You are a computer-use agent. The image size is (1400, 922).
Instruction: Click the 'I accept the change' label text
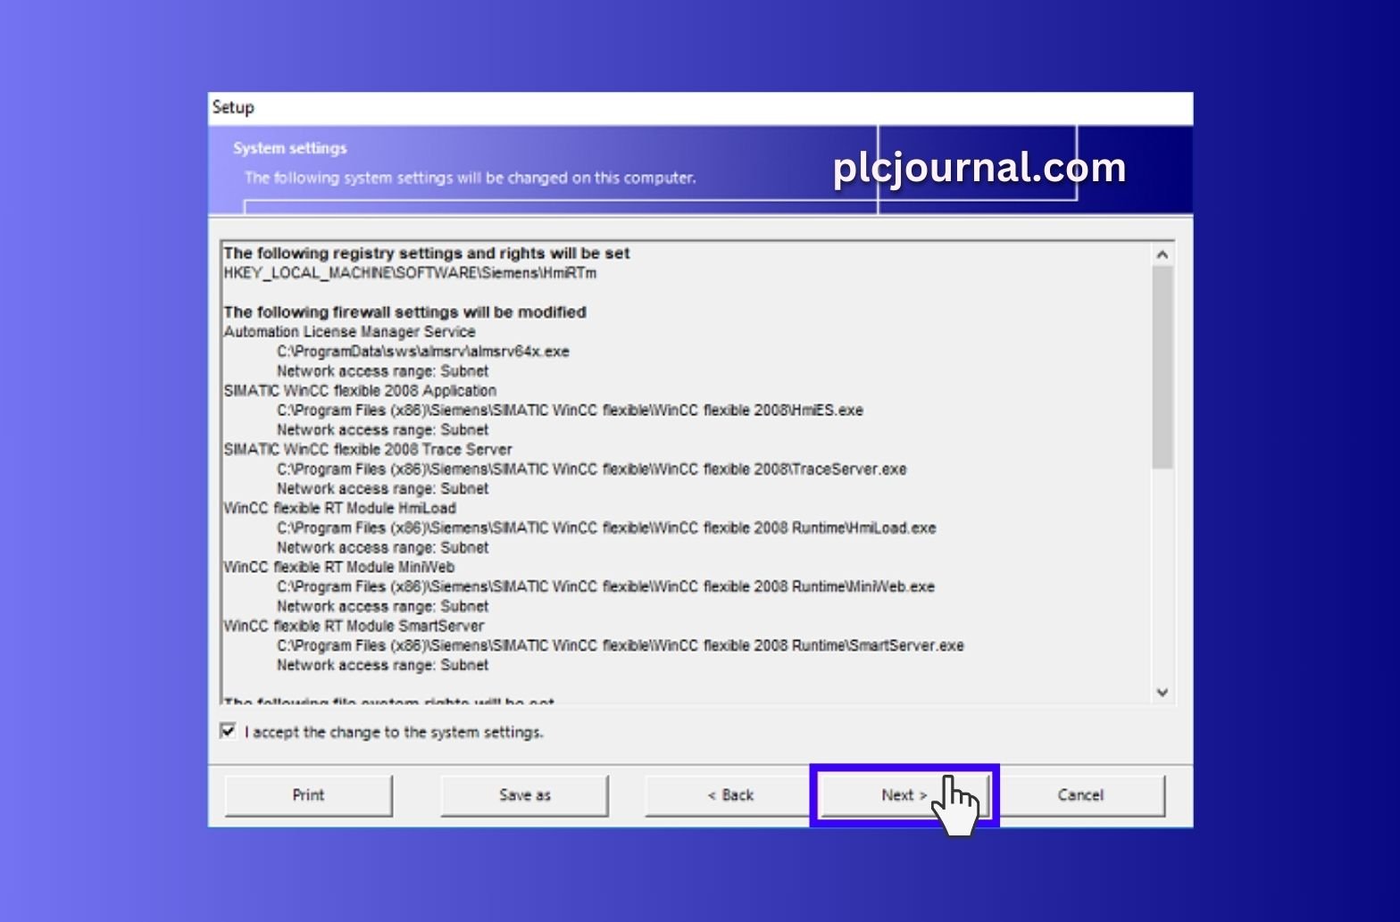click(x=394, y=732)
